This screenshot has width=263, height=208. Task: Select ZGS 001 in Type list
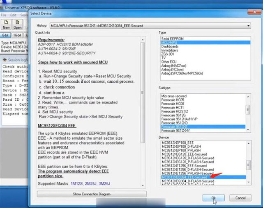tap(205, 54)
